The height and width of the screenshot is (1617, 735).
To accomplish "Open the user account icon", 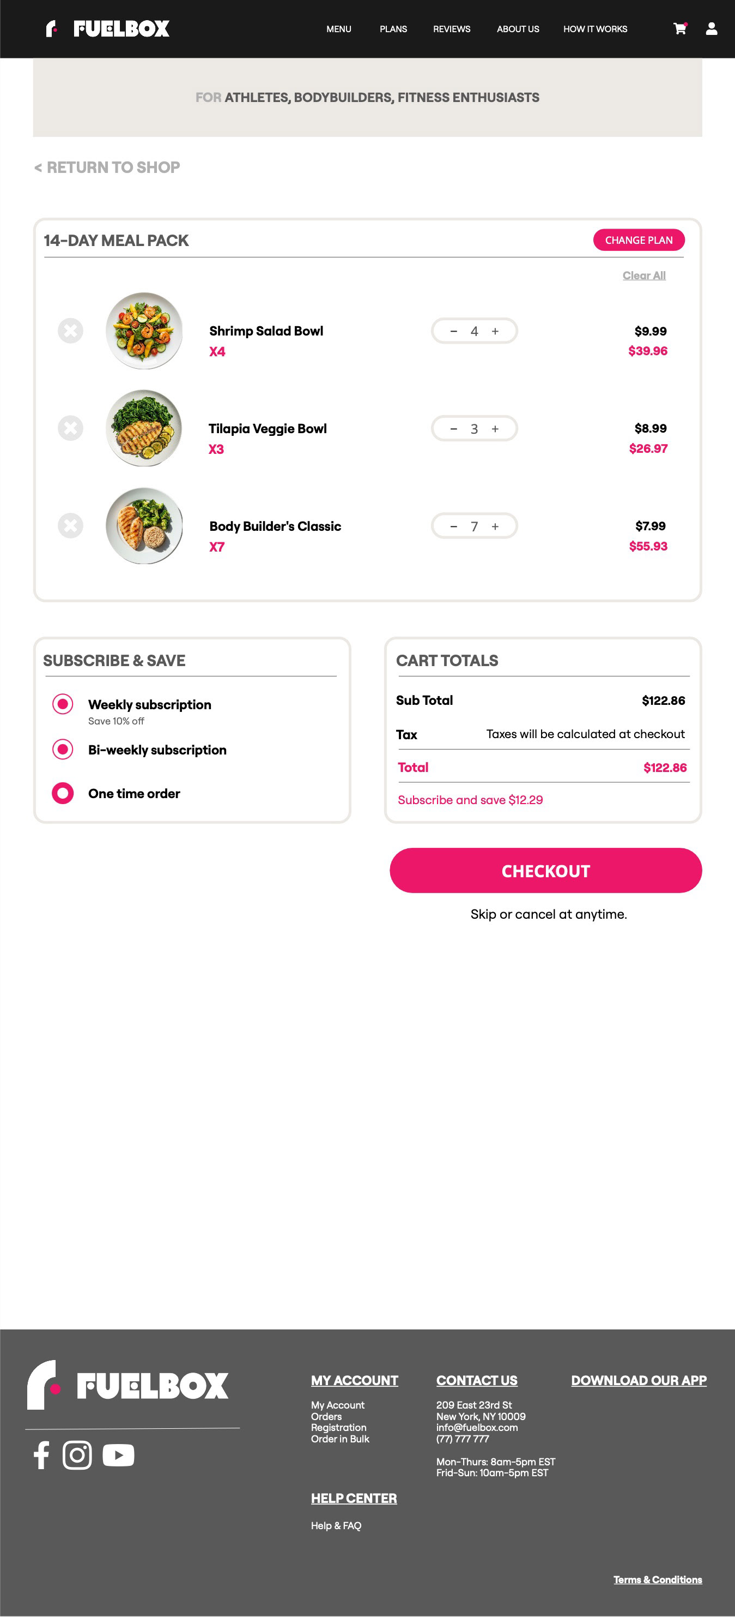I will pyautogui.click(x=711, y=29).
